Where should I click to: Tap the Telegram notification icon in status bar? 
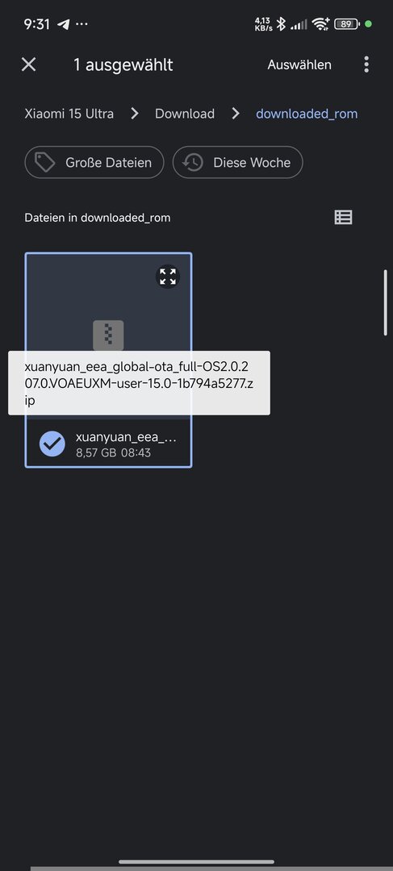click(64, 24)
